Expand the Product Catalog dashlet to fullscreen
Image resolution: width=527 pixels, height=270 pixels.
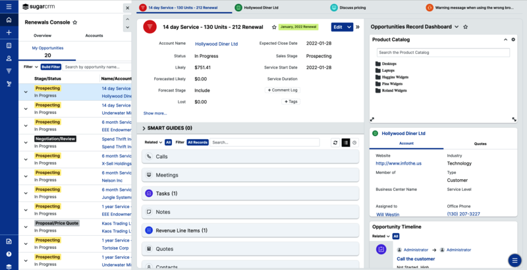point(514,119)
